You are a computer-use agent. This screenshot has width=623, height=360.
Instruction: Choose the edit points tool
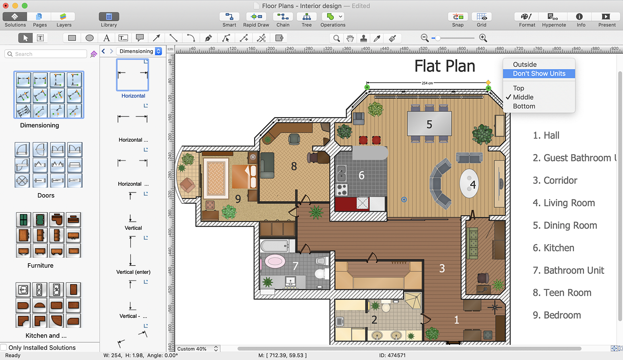pyautogui.click(x=226, y=38)
